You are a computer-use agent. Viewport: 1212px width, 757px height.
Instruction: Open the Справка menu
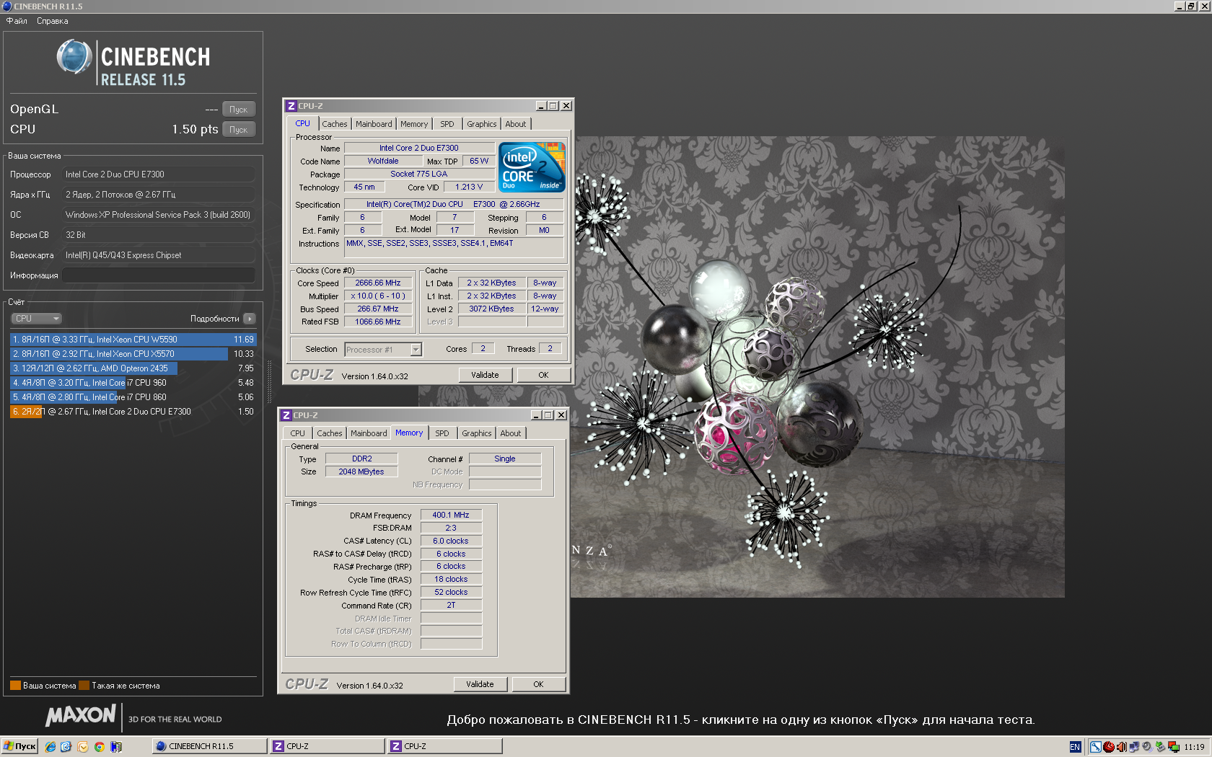(x=53, y=21)
